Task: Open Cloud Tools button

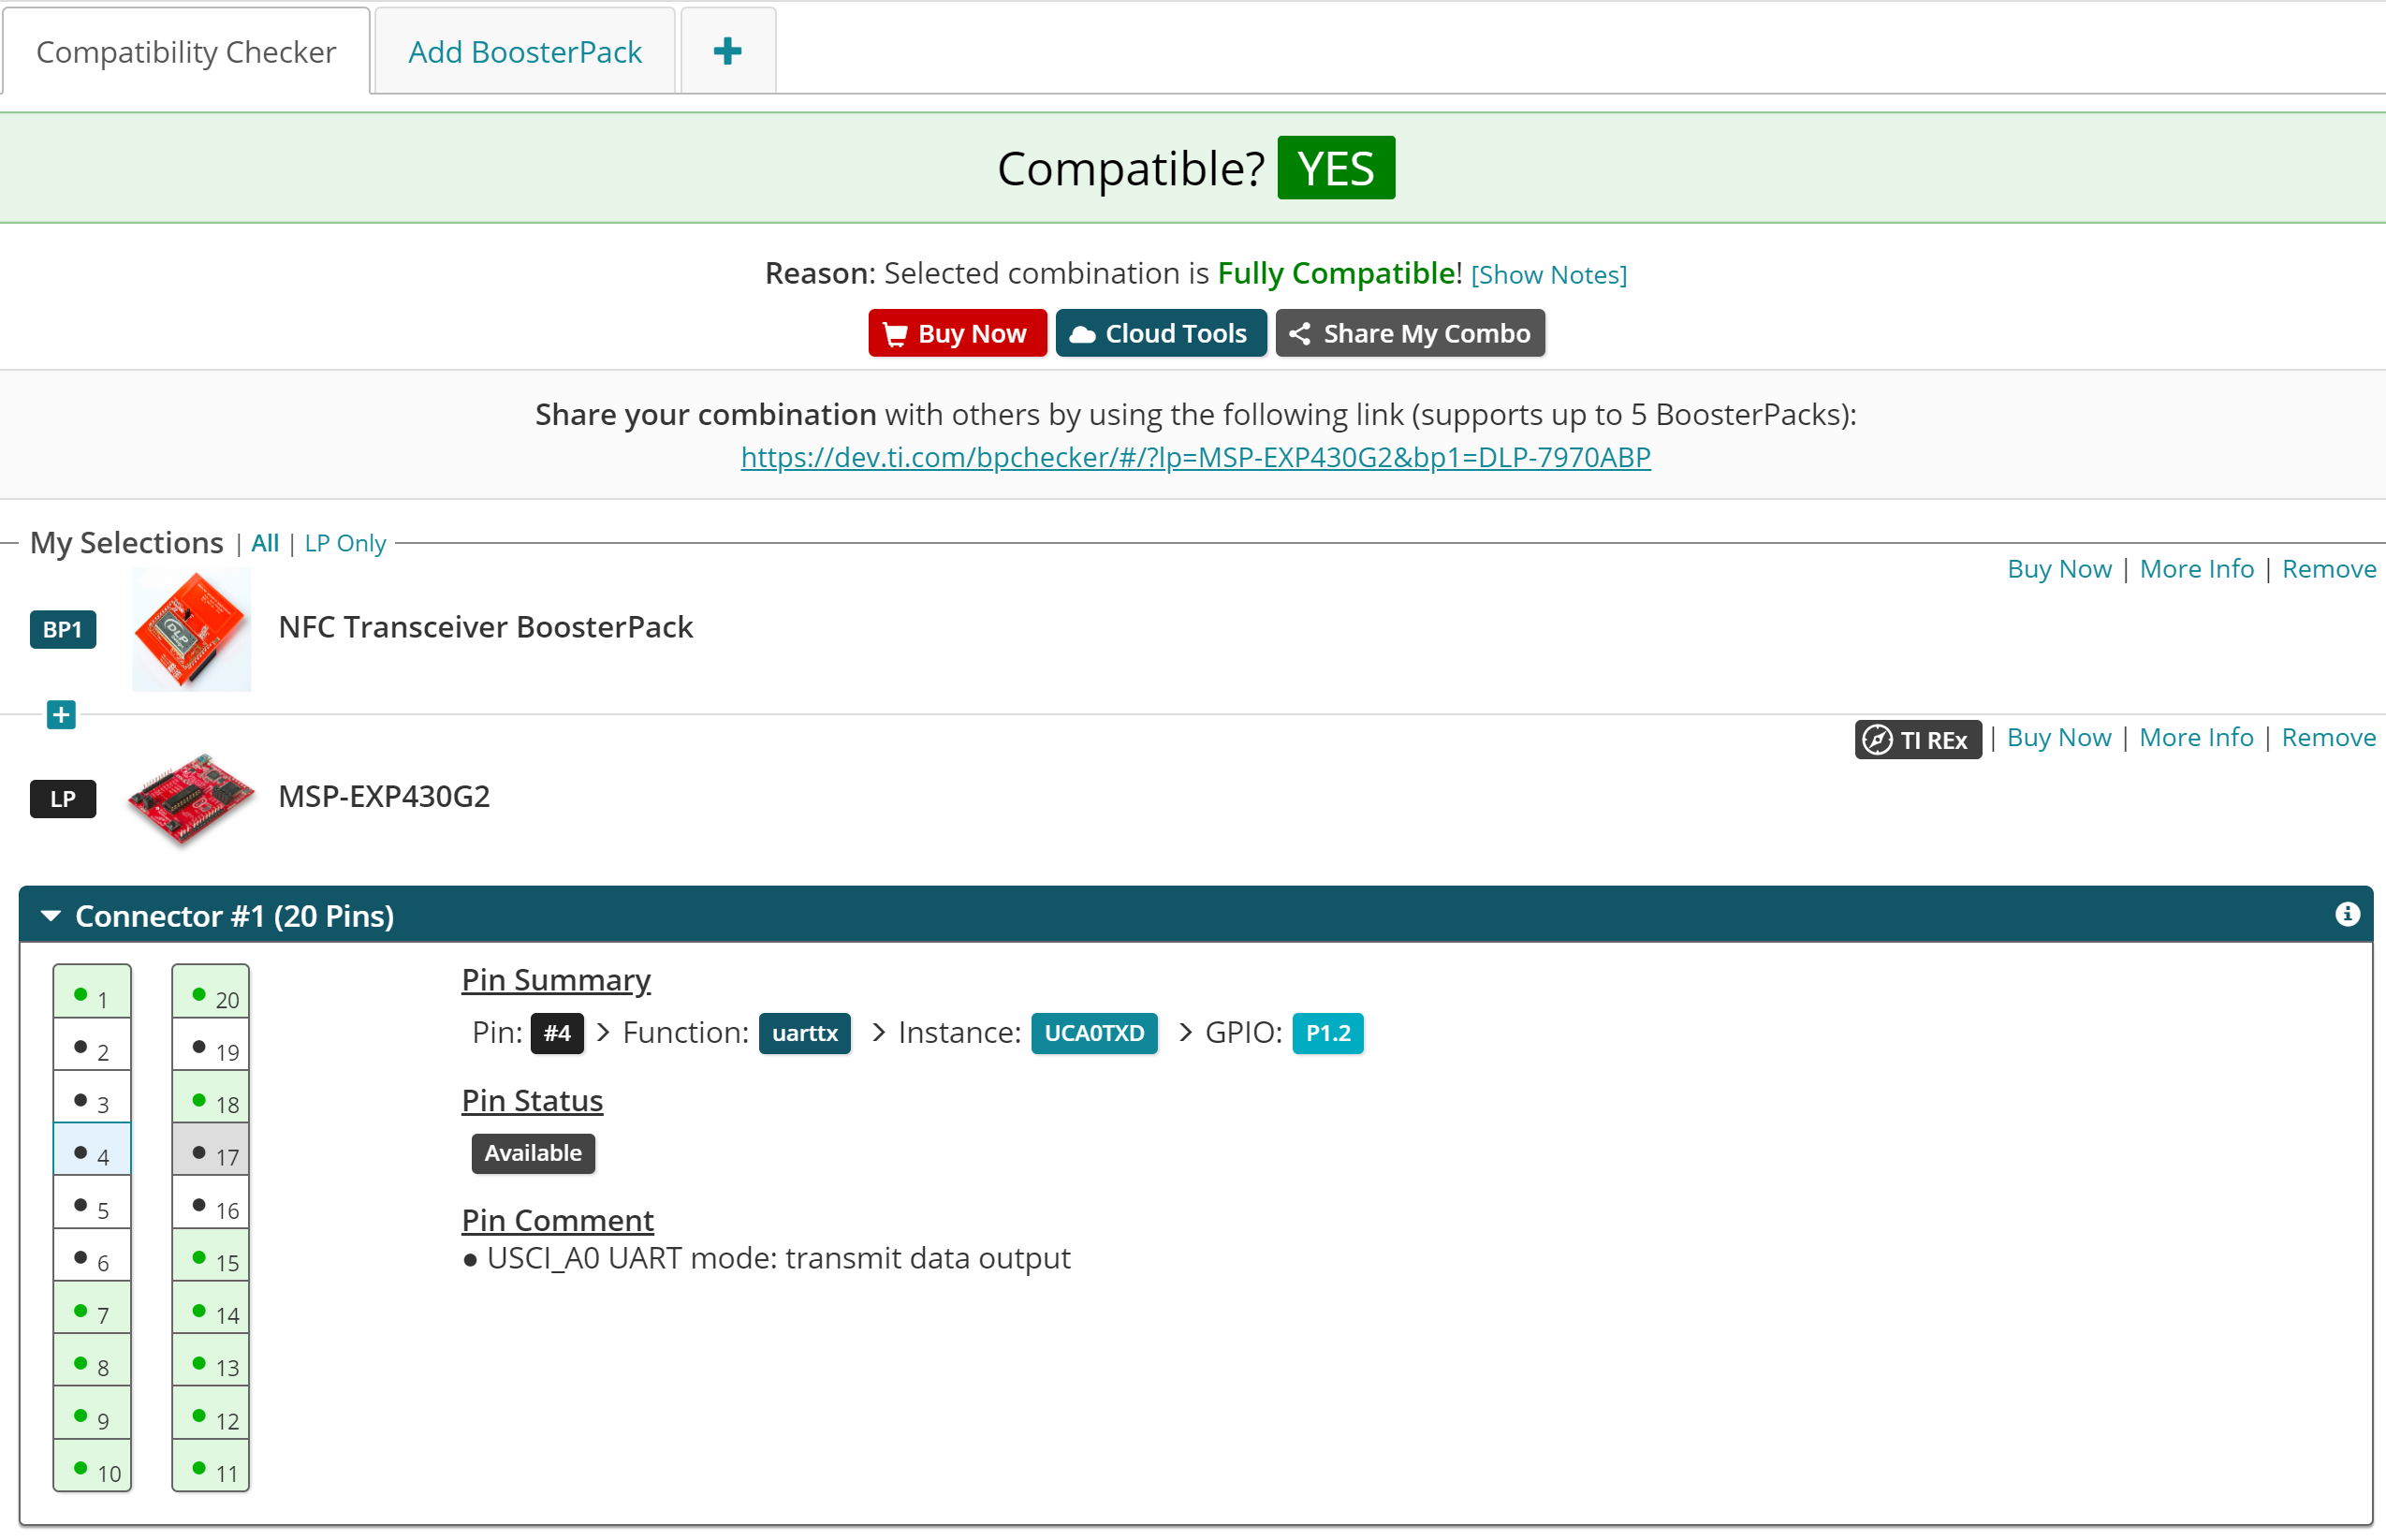Action: [1160, 333]
